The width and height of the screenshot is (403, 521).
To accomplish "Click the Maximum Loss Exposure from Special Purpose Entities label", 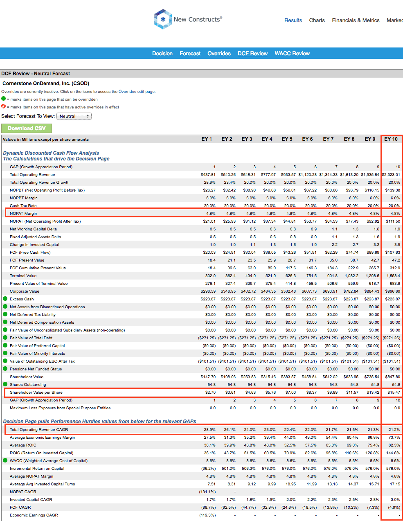I will click(x=60, y=408).
